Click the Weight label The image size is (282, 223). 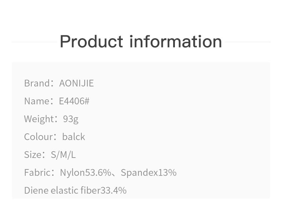pyautogui.click(x=39, y=119)
